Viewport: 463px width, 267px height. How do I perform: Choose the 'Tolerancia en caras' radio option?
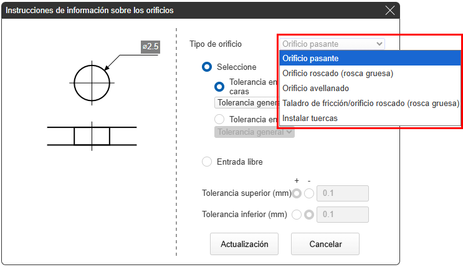coord(219,87)
